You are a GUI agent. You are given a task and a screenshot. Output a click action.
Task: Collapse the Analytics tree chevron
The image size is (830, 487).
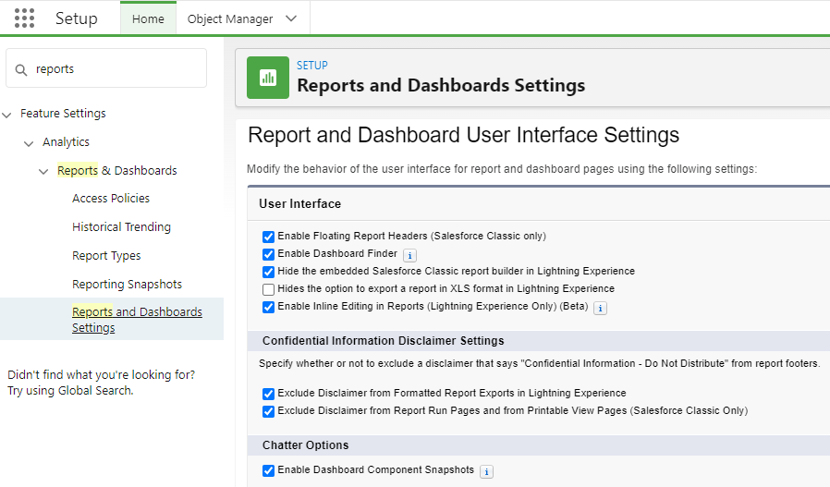pyautogui.click(x=29, y=143)
